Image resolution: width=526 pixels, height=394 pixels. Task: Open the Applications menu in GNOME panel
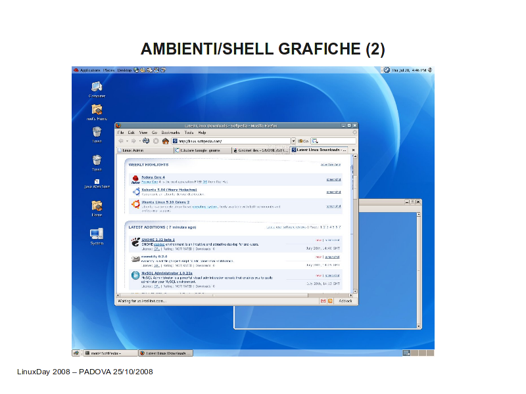[x=89, y=70]
